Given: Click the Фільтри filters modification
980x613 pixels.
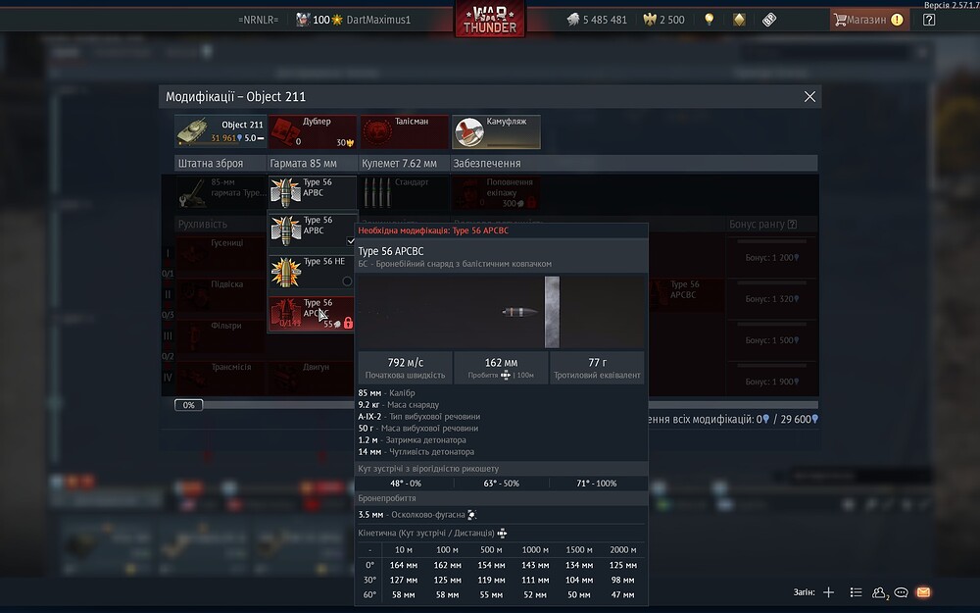Looking at the screenshot, I should [x=220, y=336].
